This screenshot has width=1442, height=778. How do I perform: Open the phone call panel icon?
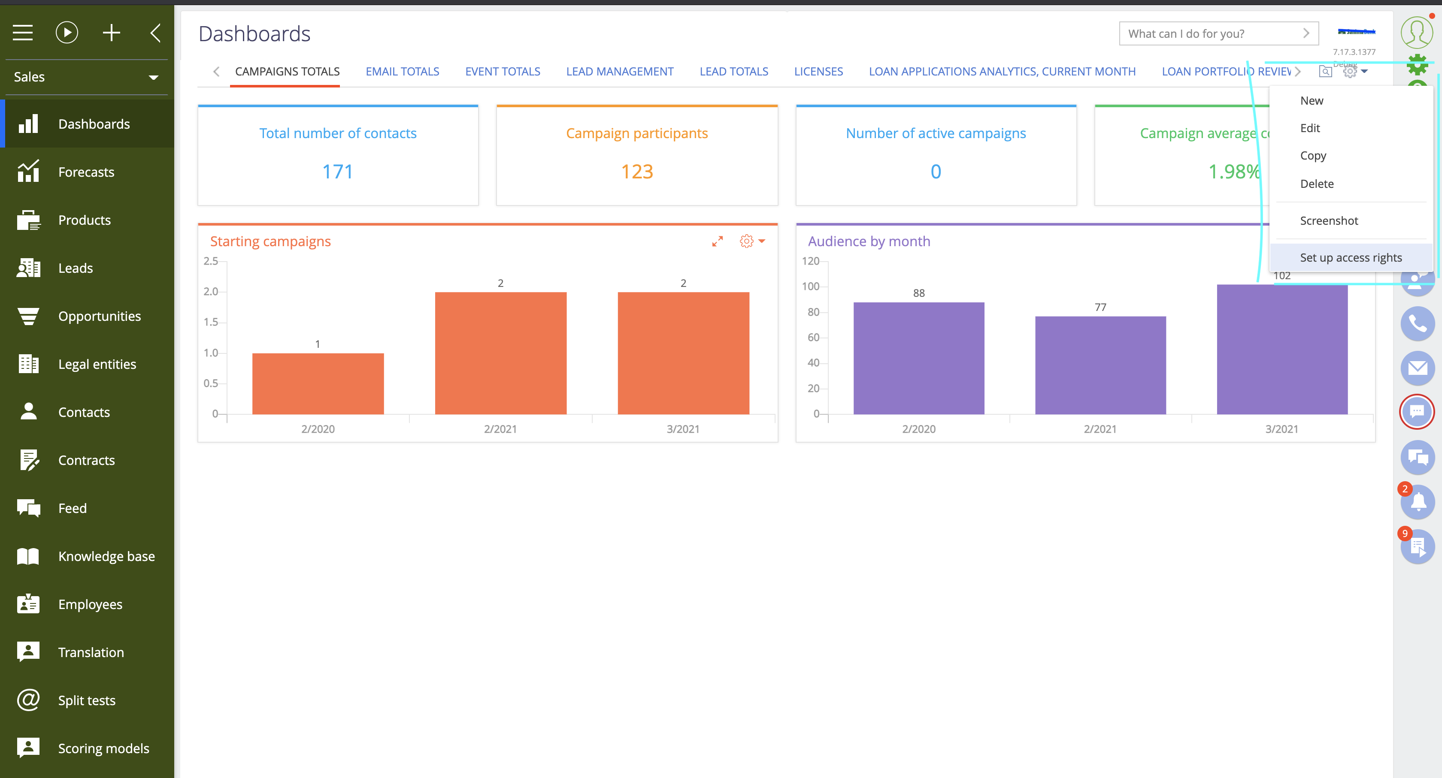[x=1418, y=323]
